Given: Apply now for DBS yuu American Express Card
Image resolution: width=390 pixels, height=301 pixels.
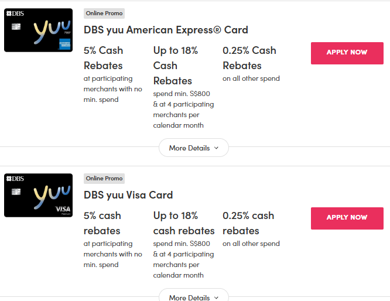Looking at the screenshot, I should click(x=347, y=52).
